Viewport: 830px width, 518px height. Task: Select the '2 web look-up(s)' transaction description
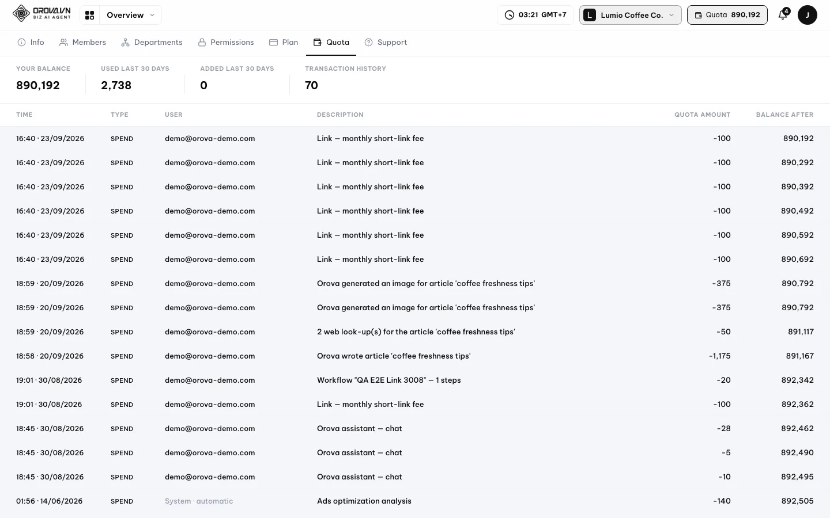point(416,332)
